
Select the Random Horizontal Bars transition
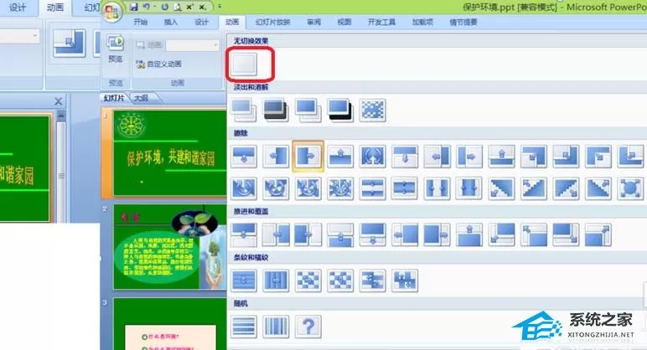point(244,327)
